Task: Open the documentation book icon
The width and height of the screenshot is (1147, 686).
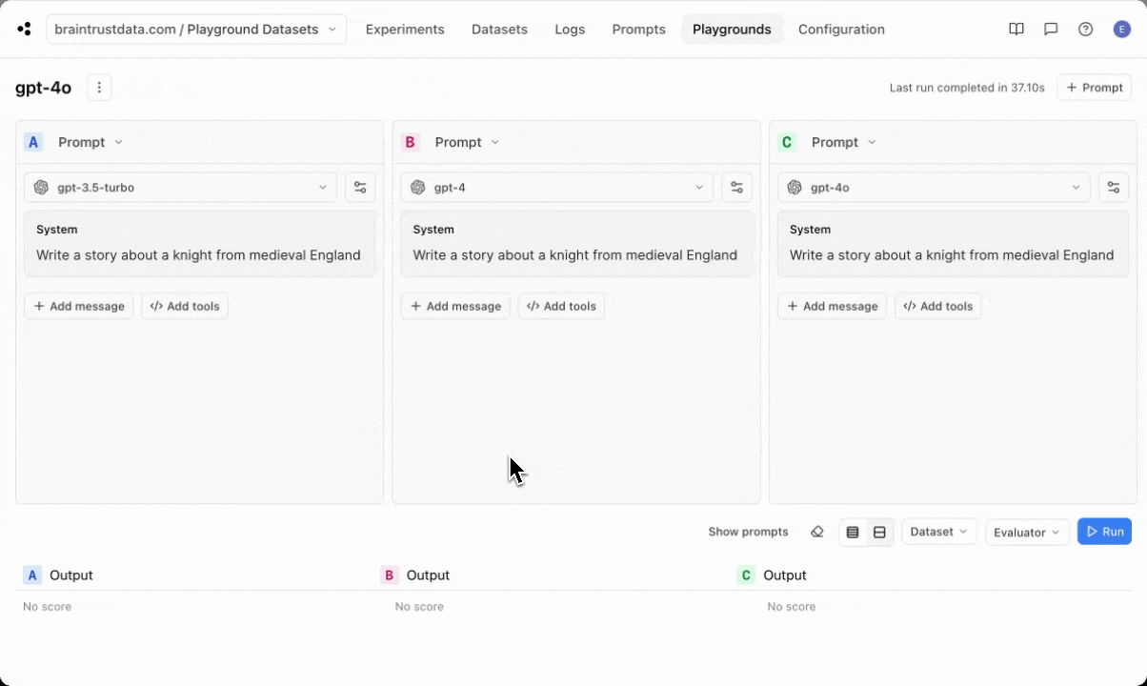Action: 1016,29
